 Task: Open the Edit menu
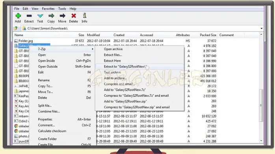(25, 9)
